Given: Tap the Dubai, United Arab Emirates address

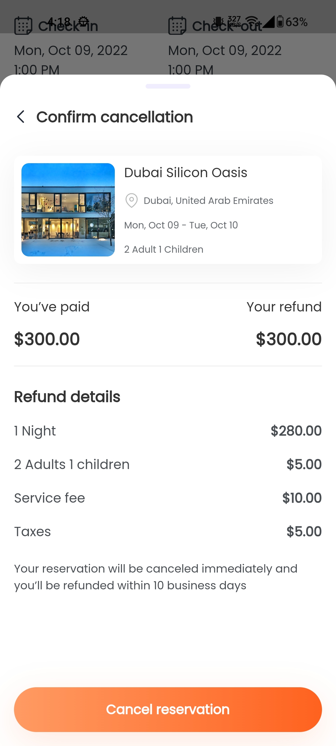Looking at the screenshot, I should pos(208,200).
